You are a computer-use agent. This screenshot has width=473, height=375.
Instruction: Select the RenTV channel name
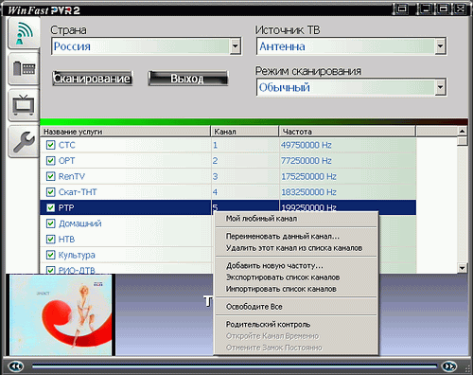click(72, 176)
